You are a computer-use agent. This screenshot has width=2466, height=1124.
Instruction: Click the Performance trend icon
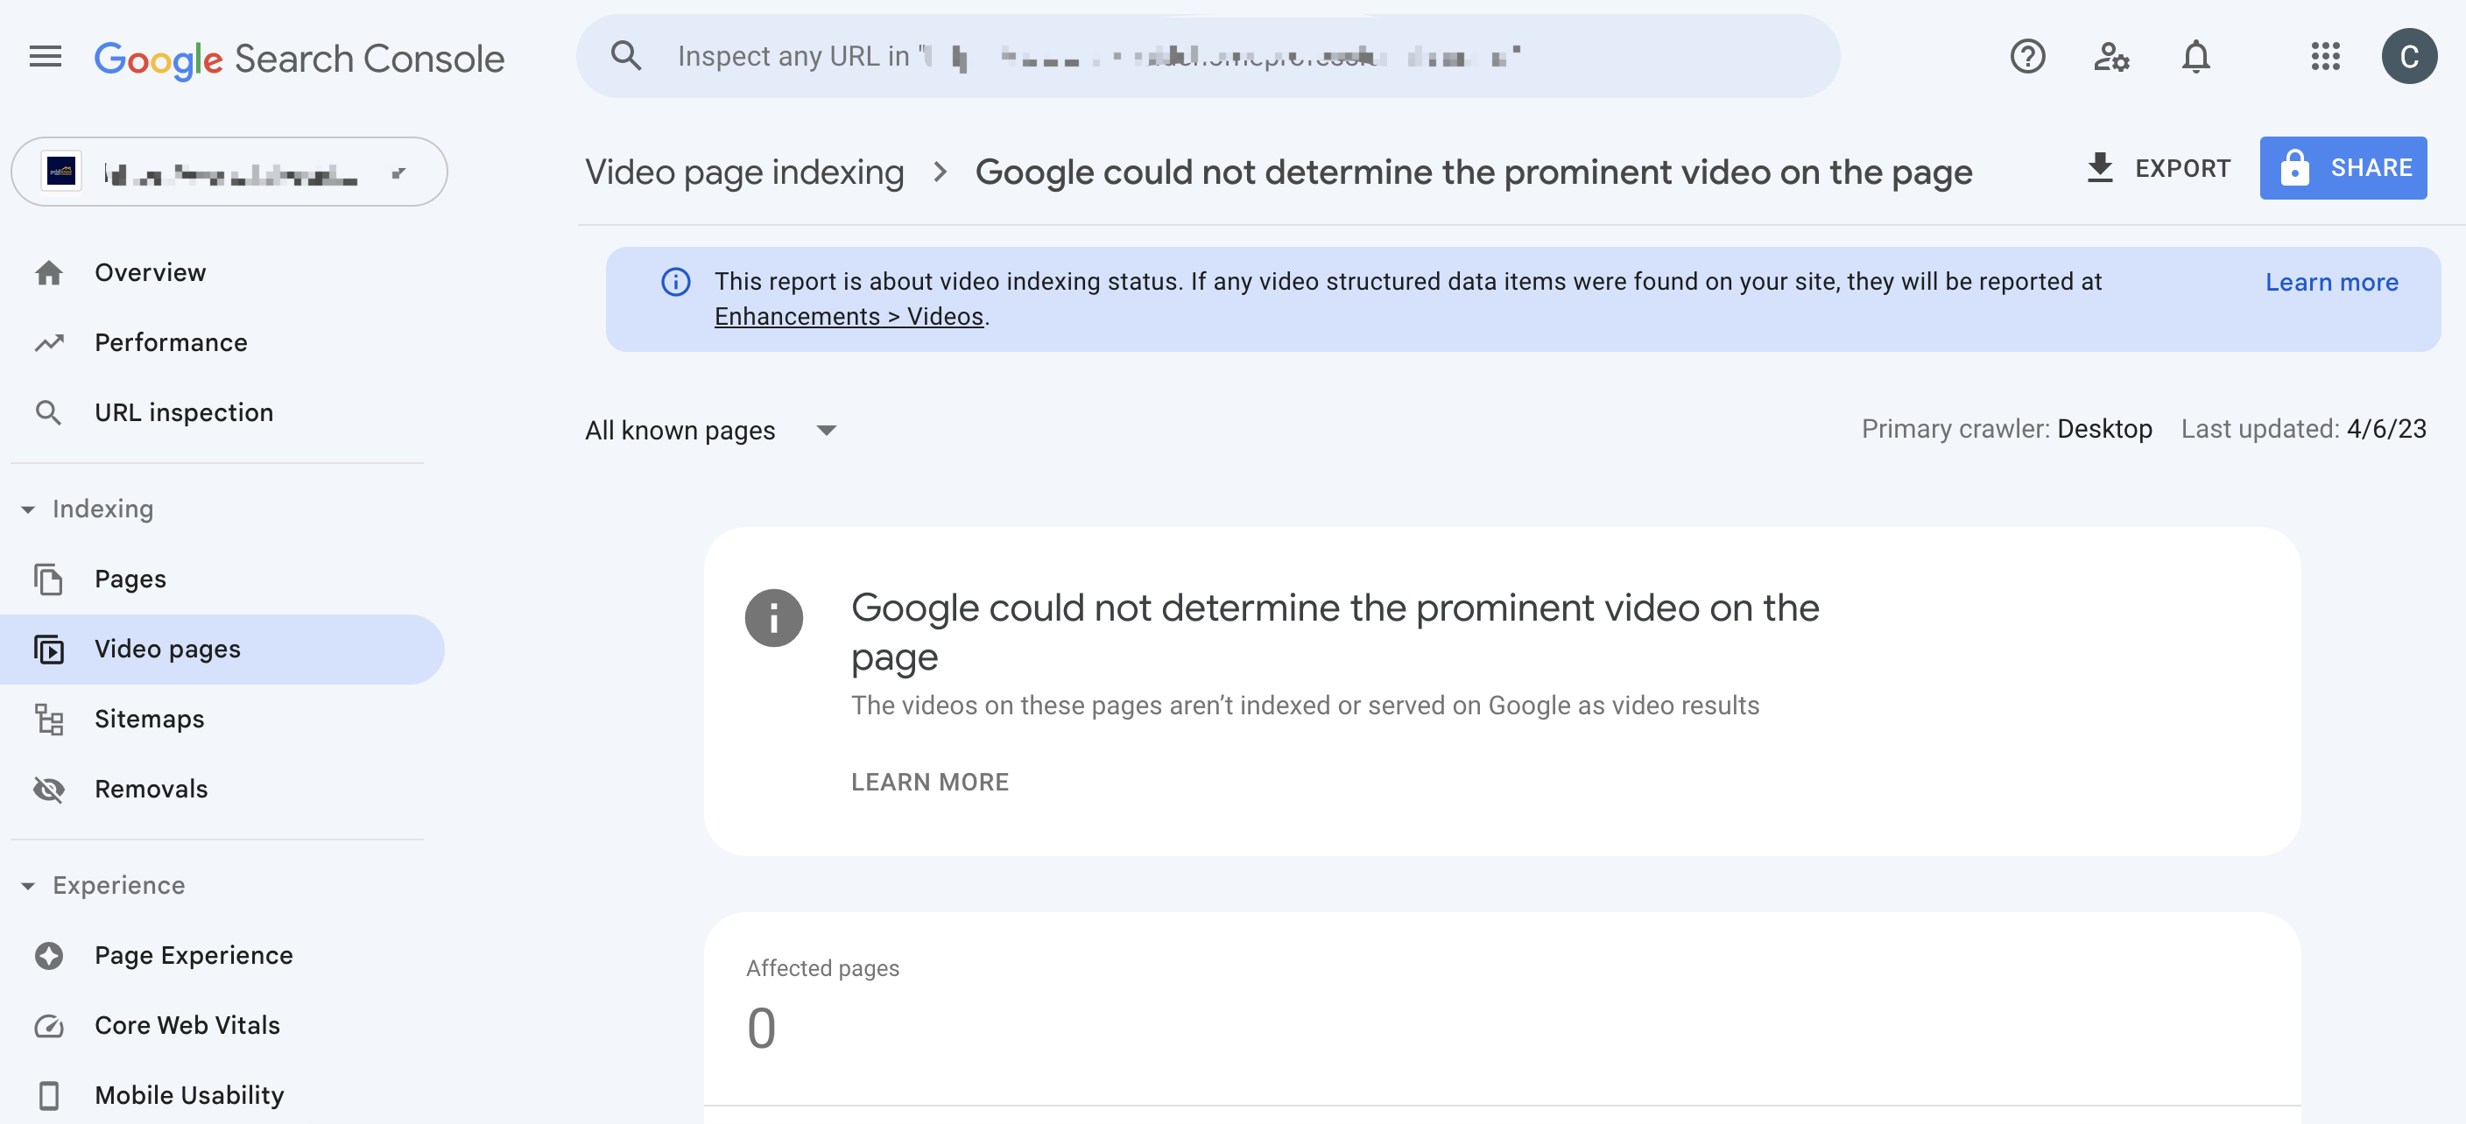(x=49, y=342)
